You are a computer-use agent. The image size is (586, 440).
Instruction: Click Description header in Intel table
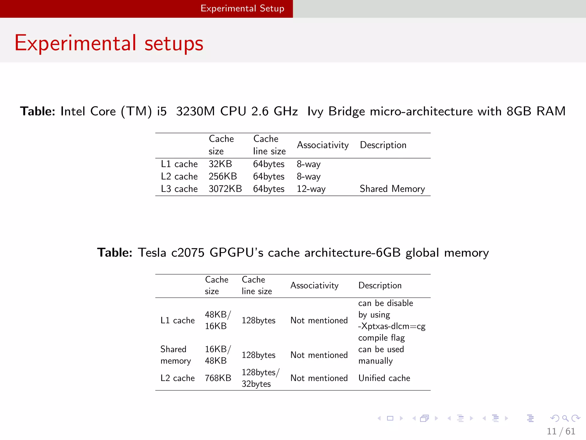pos(383,145)
